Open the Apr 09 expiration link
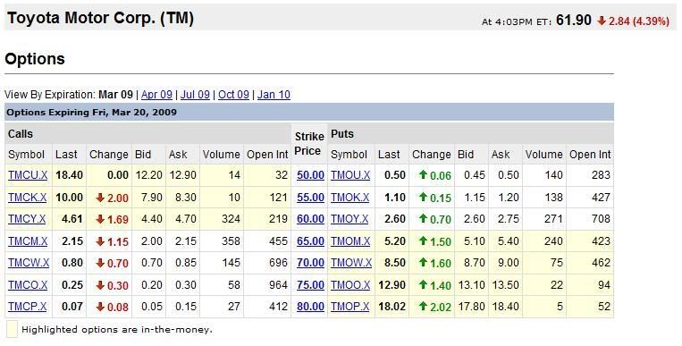This screenshot has width=682, height=346. 156,95
